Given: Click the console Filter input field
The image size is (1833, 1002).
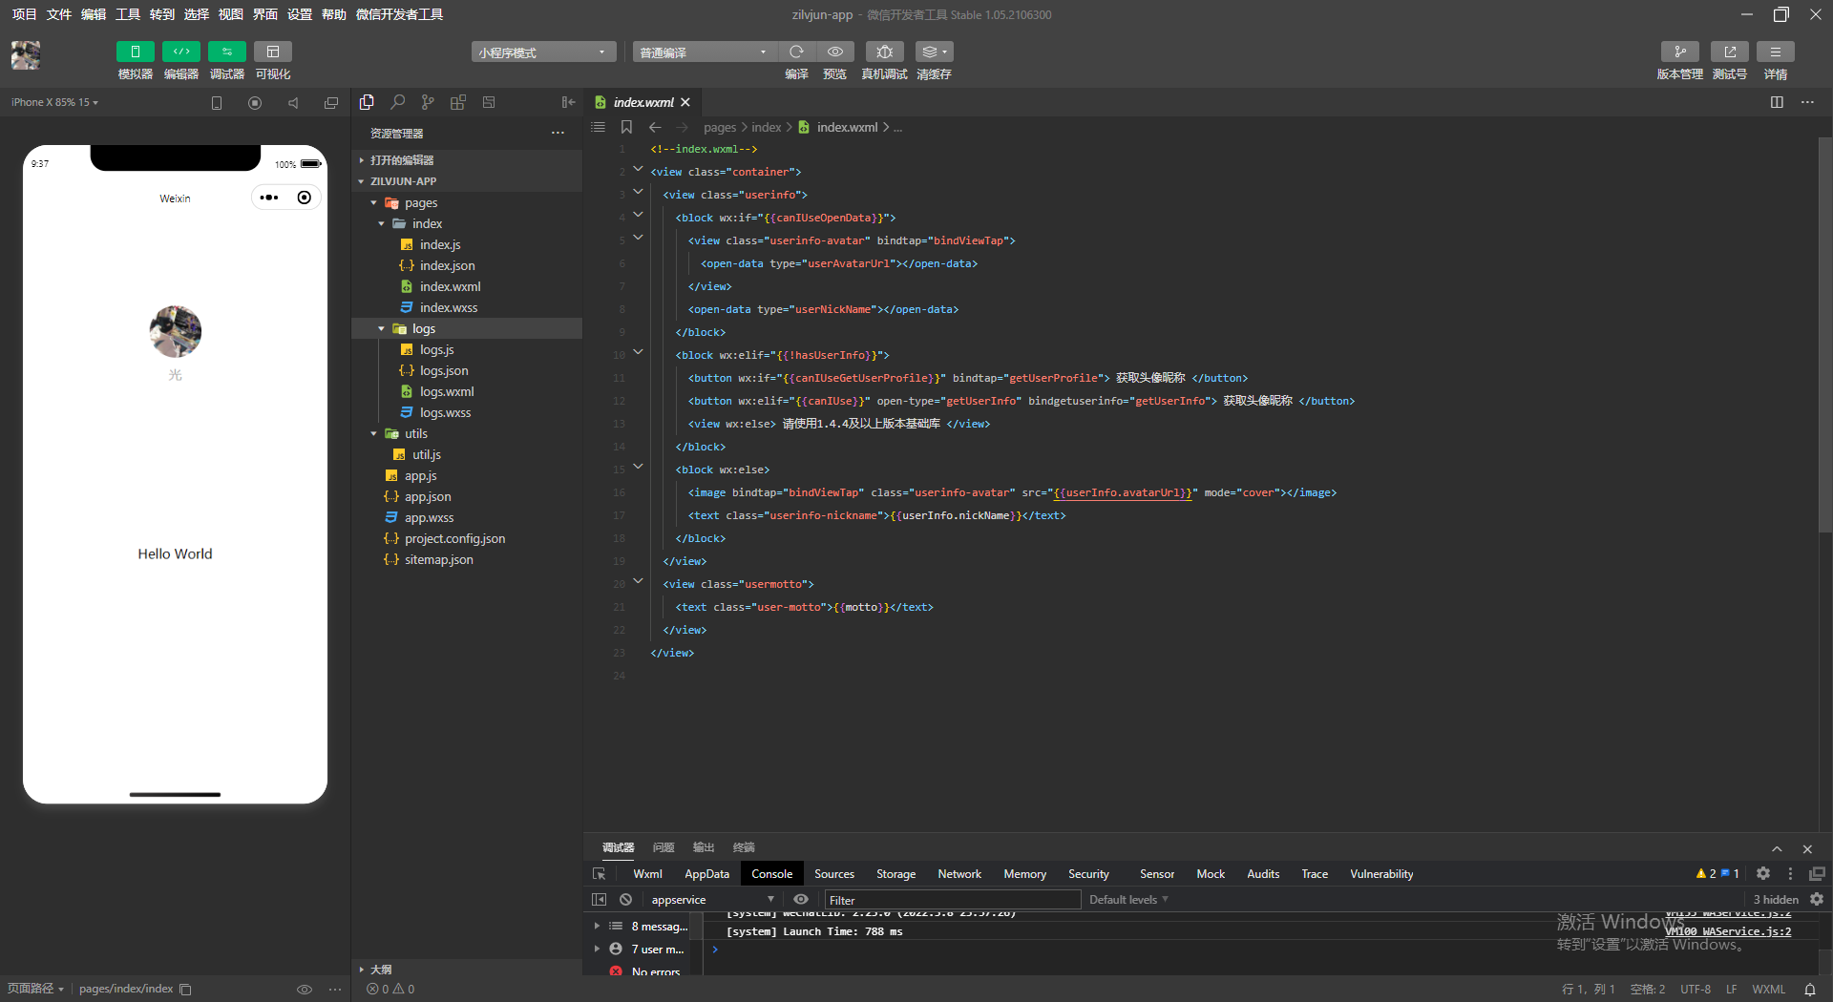Looking at the screenshot, I should click(952, 900).
